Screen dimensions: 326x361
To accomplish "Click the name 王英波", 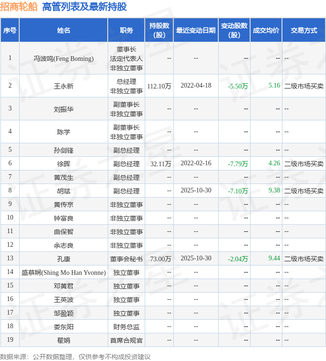I will [64, 300].
